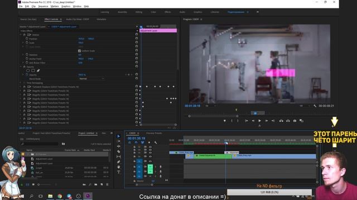This screenshot has width=357, height=200.
Task: Open playback resolution dropdown
Action: tap(305, 106)
